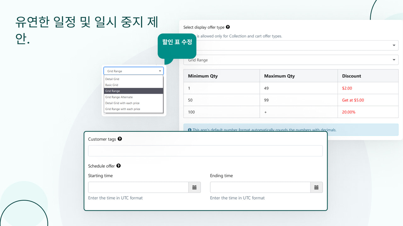Click the help icon beside Select display offer type

point(228,27)
